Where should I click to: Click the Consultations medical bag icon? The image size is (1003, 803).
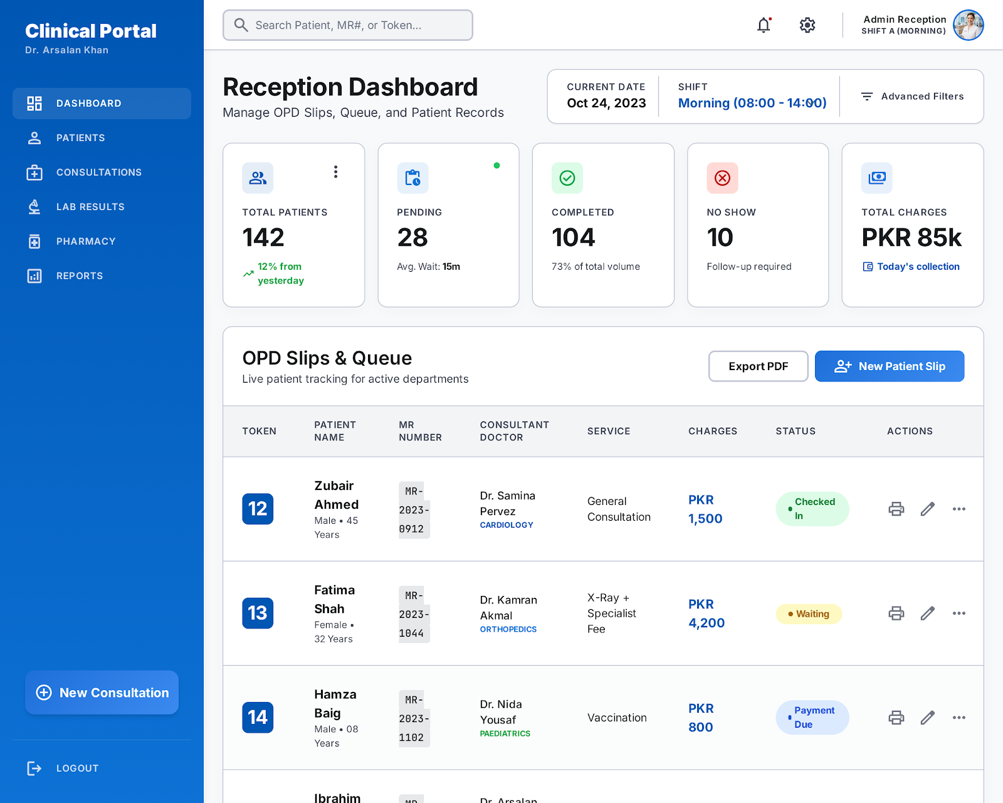click(34, 173)
